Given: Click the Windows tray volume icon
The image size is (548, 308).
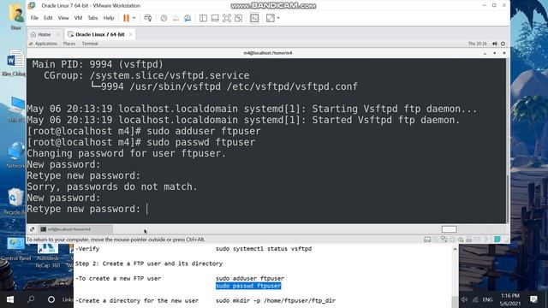Looking at the screenshot, I should 464,299.
